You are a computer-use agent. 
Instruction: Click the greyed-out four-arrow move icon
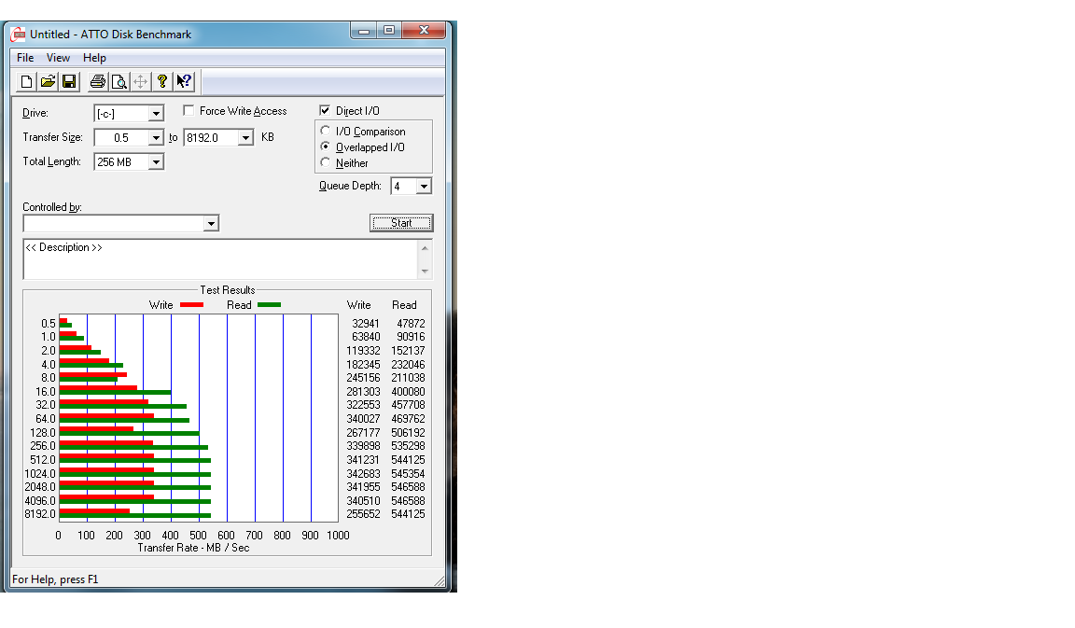(141, 82)
